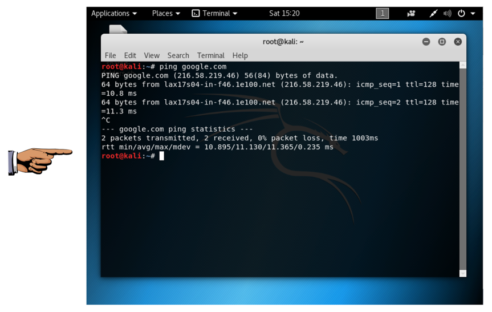
Task: Select workspace indicator number 1
Action: click(382, 14)
